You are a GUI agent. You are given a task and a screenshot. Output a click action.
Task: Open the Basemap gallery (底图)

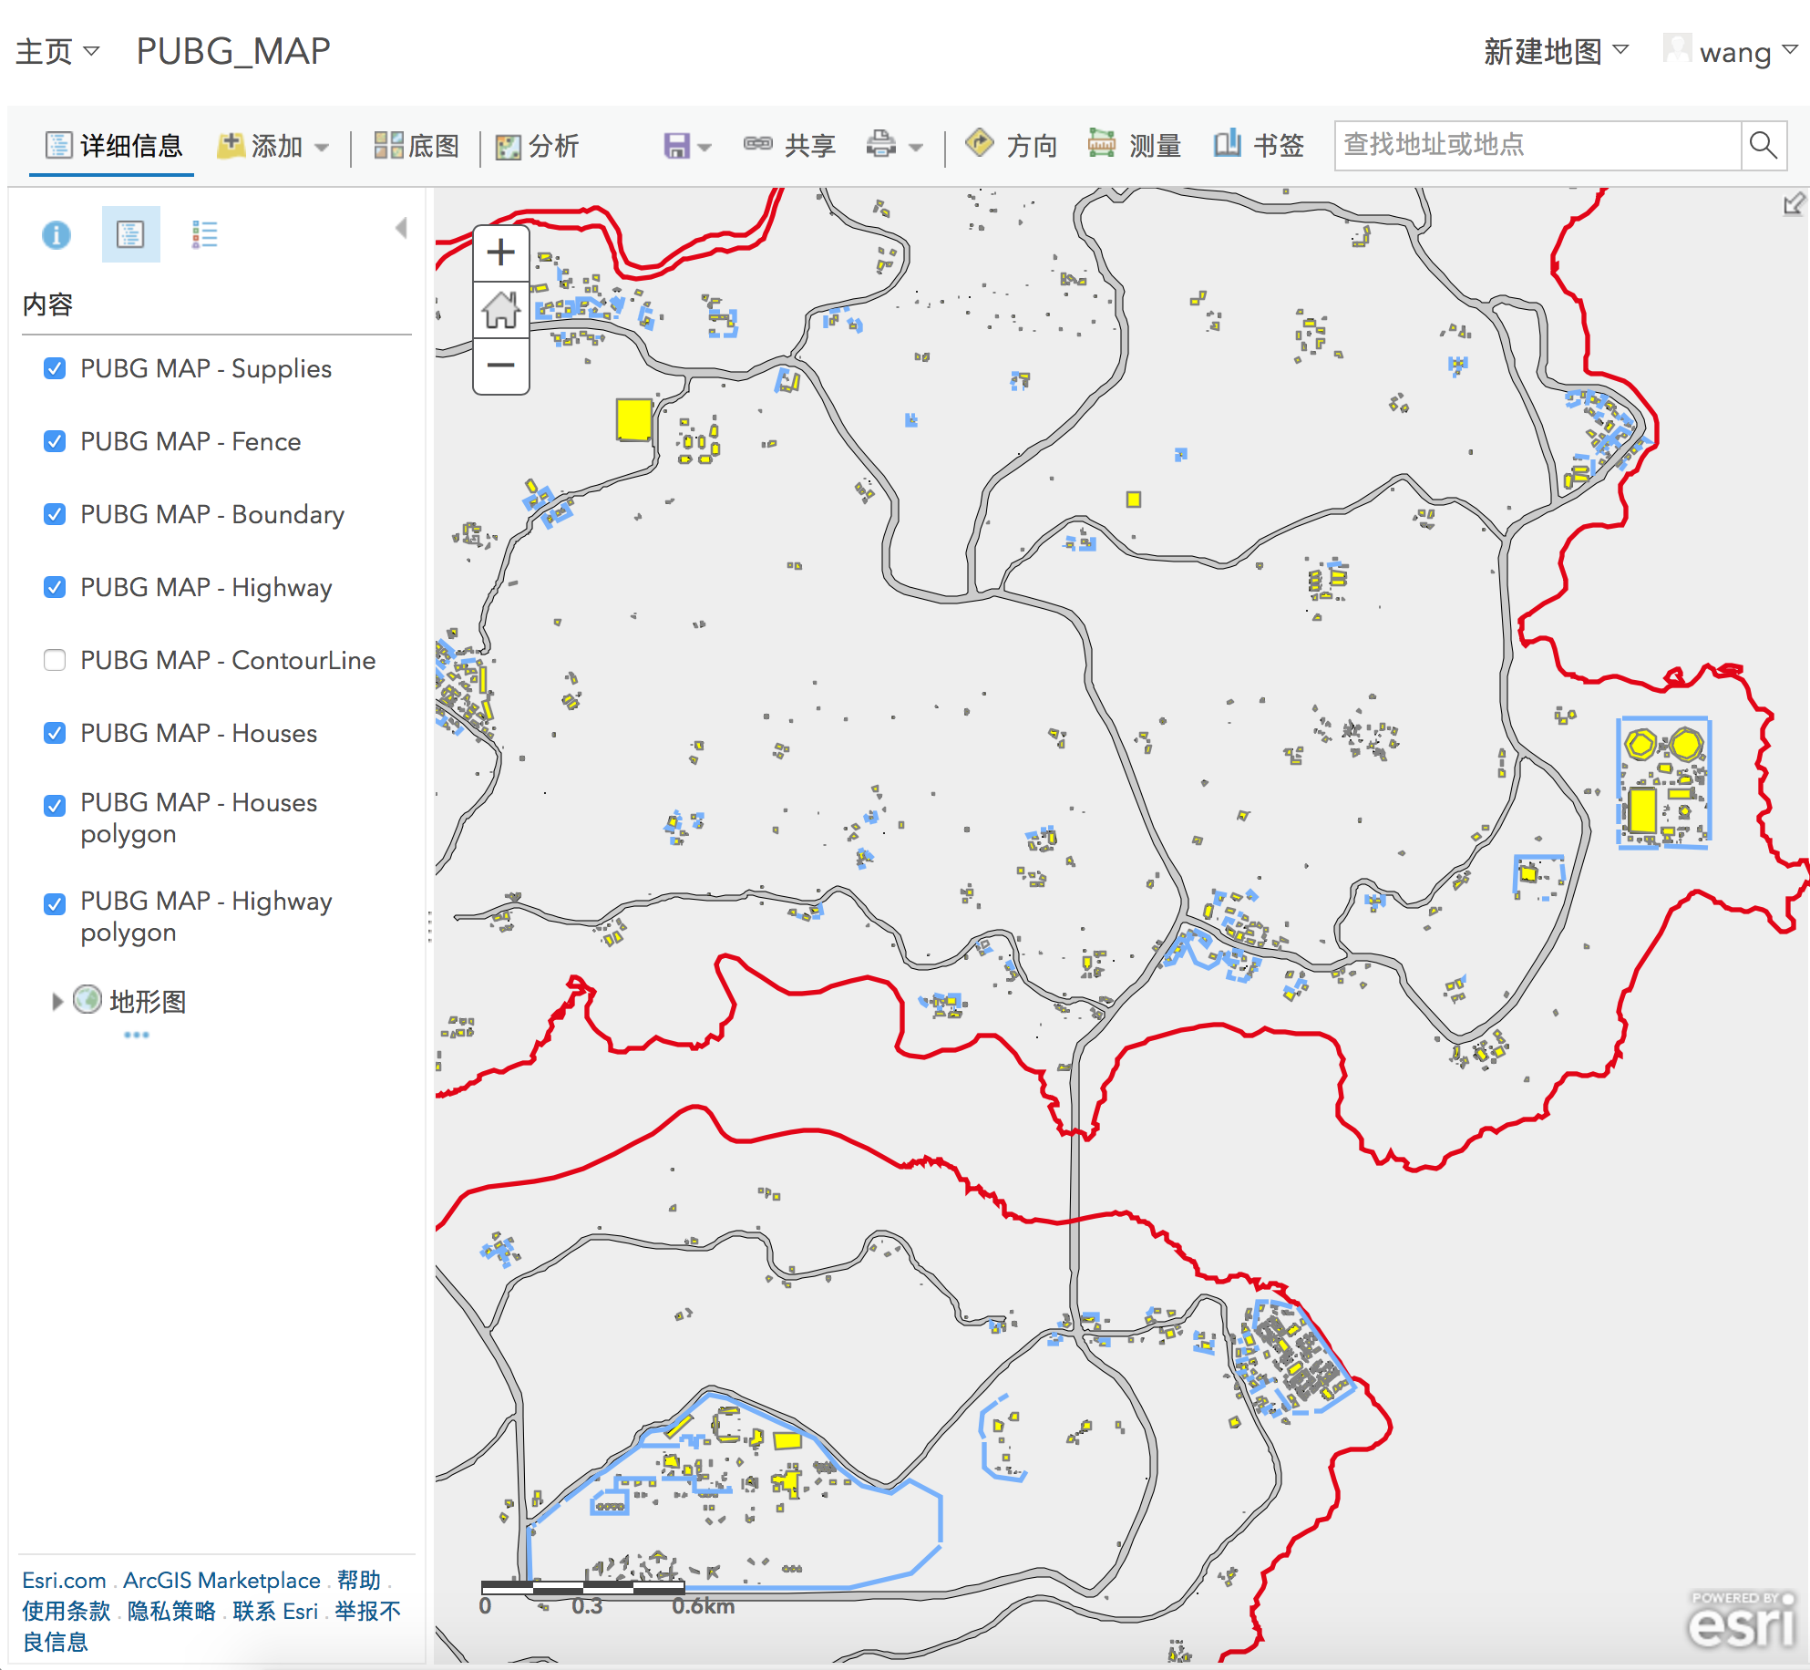tap(417, 146)
